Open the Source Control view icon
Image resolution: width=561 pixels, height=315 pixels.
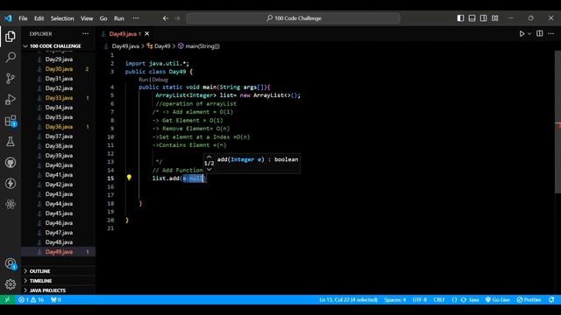(11, 78)
